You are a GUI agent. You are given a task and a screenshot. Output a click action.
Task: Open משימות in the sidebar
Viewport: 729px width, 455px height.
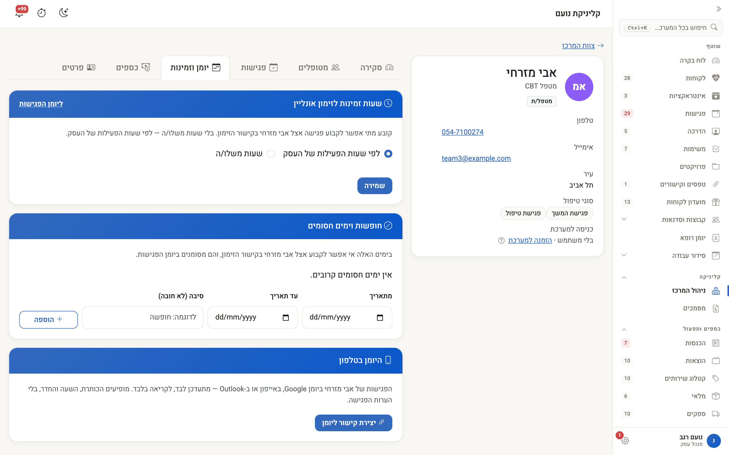pyautogui.click(x=671, y=149)
